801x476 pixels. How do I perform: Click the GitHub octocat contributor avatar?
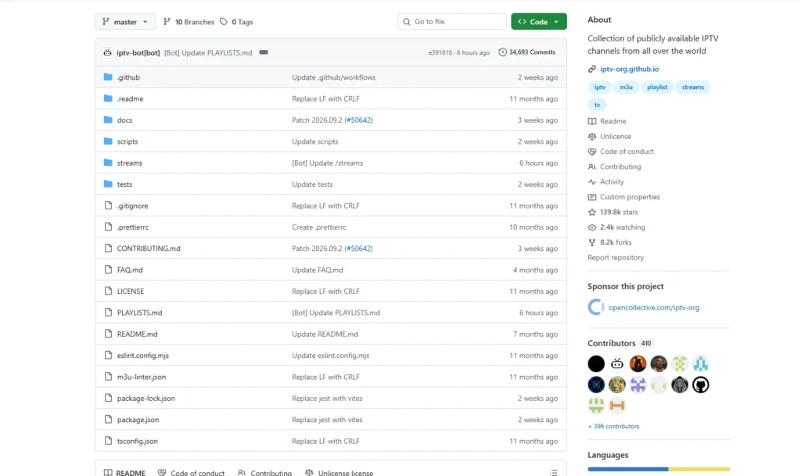click(700, 385)
